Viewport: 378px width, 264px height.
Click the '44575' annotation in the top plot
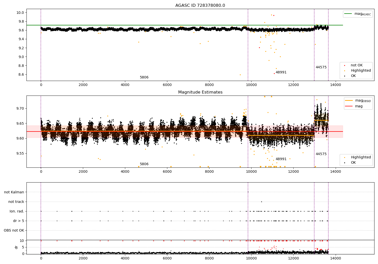[x=321, y=67]
